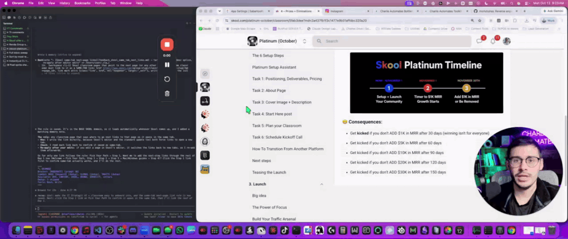Select The Power of Focus lesson
This screenshot has width=568, height=239.
pos(270,207)
